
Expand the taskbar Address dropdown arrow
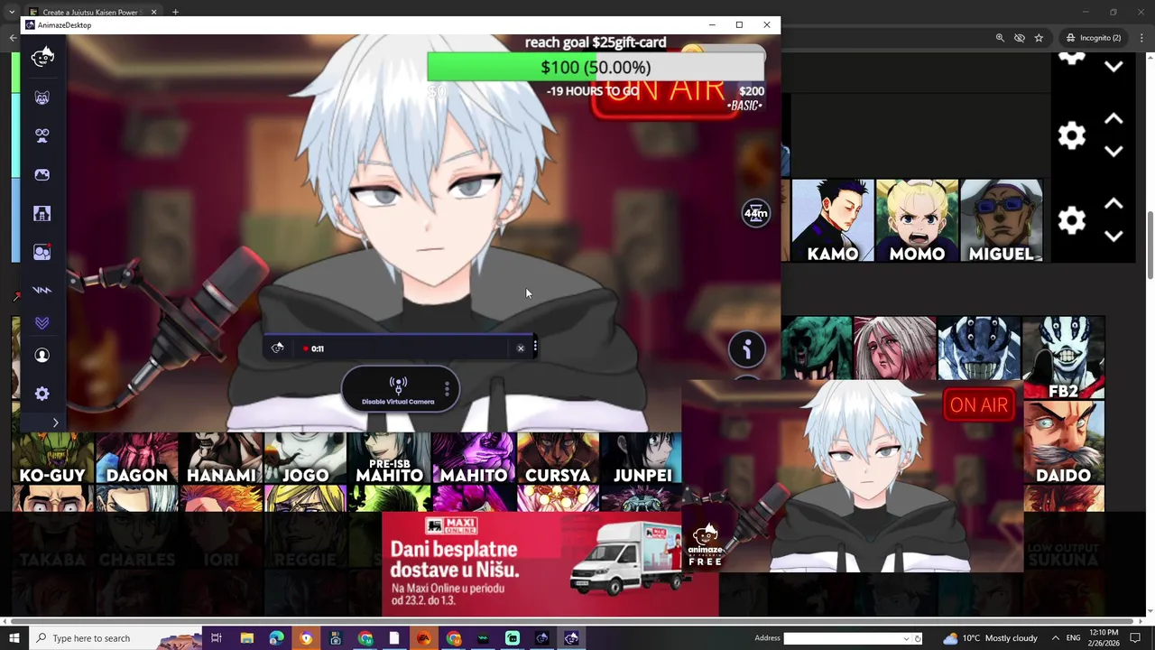point(907,638)
